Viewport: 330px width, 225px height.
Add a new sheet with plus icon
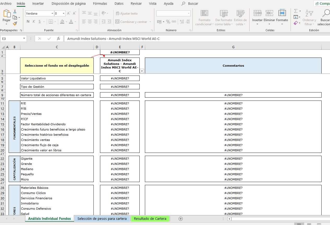coord(180,219)
